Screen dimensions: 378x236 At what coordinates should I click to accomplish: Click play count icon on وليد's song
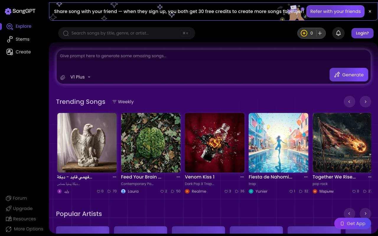(109, 191)
